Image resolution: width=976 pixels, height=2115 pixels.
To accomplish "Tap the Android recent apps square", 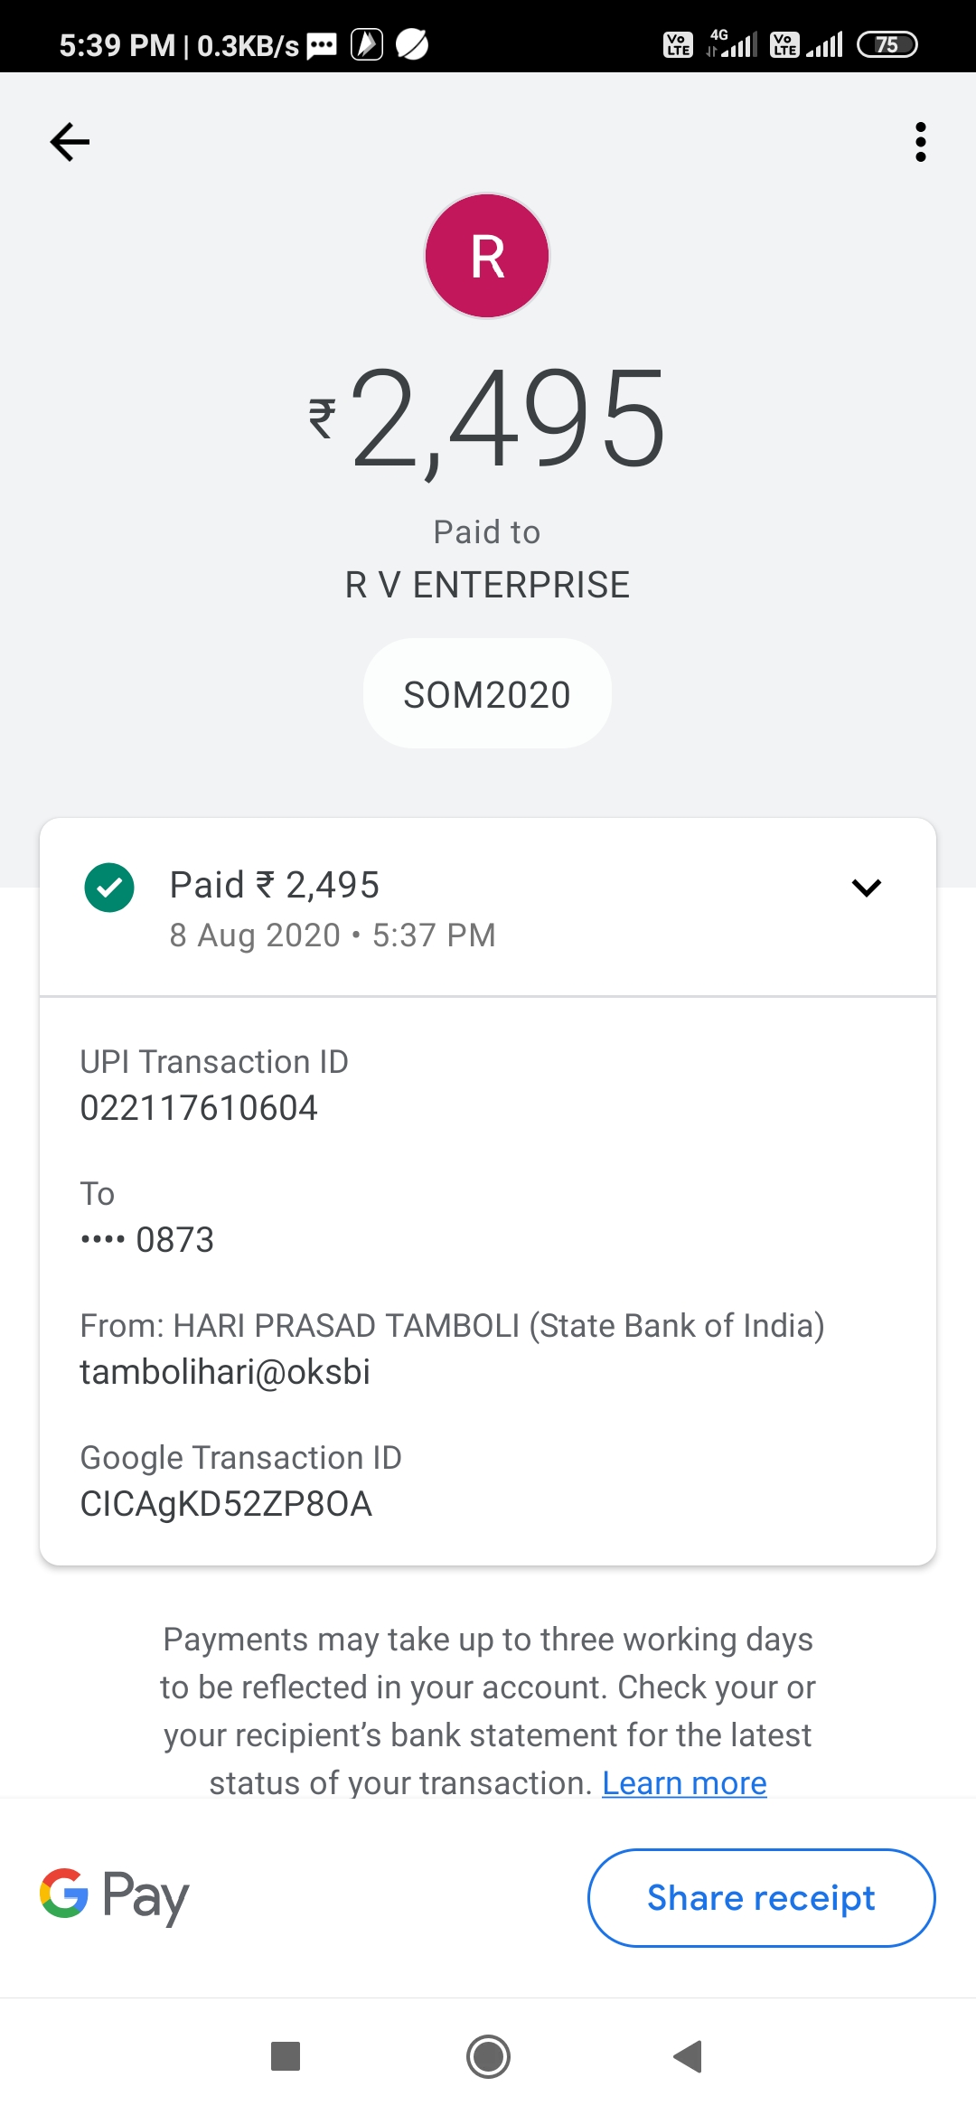I will tap(286, 2056).
